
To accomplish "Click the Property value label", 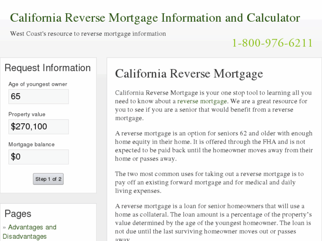I will click(x=27, y=114).
